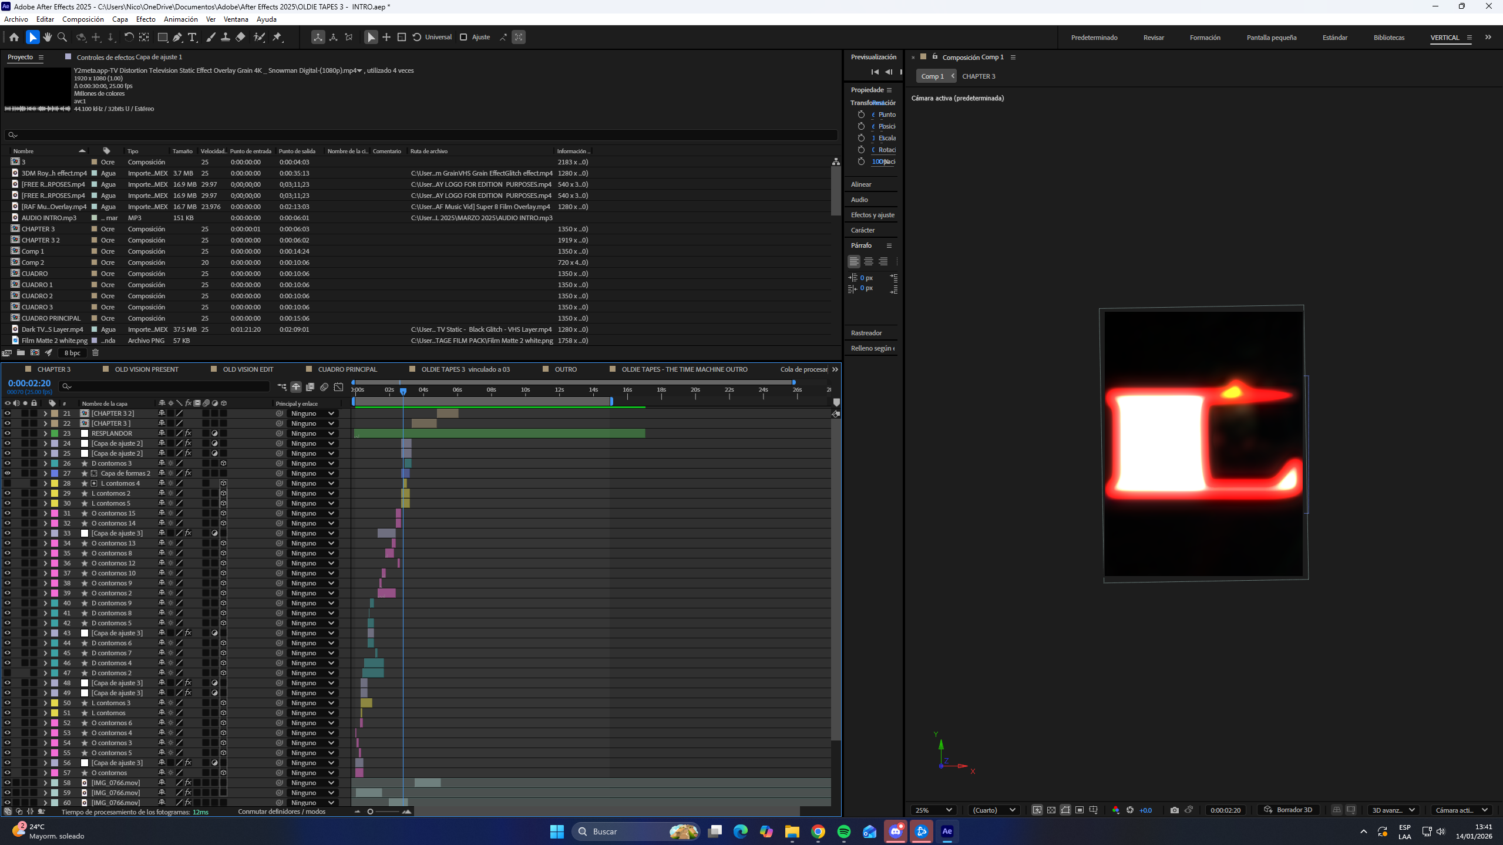Switch to CUADRO PRINCIPAL timeline tab

(x=347, y=369)
